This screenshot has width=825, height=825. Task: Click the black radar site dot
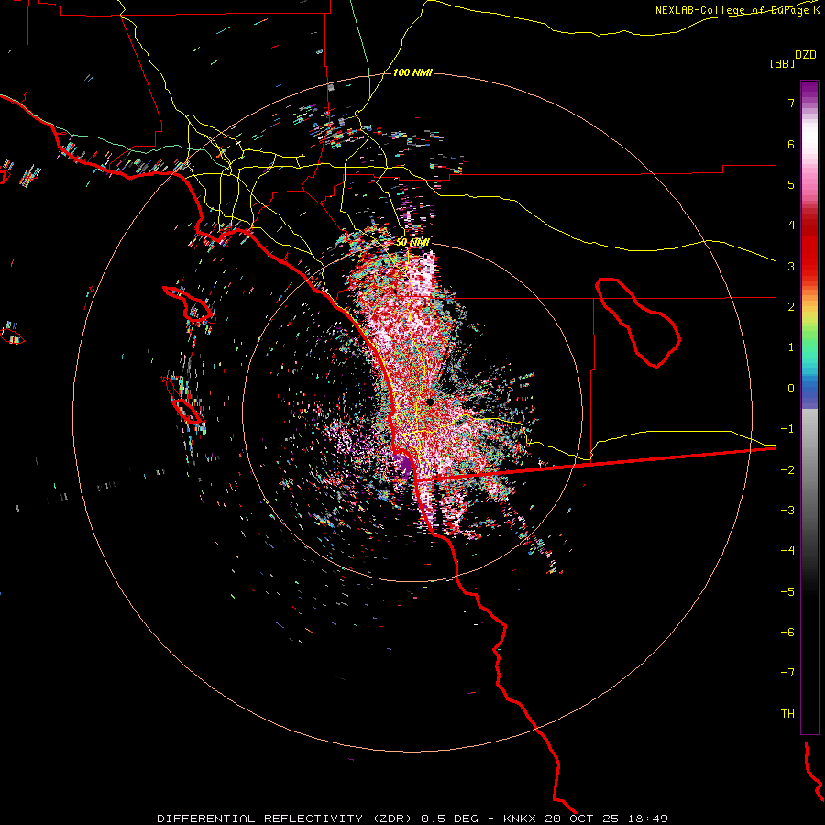(x=430, y=402)
